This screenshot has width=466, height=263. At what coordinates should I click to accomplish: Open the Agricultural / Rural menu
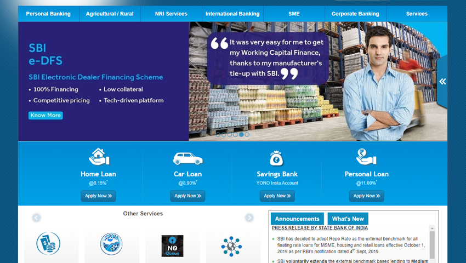point(110,14)
